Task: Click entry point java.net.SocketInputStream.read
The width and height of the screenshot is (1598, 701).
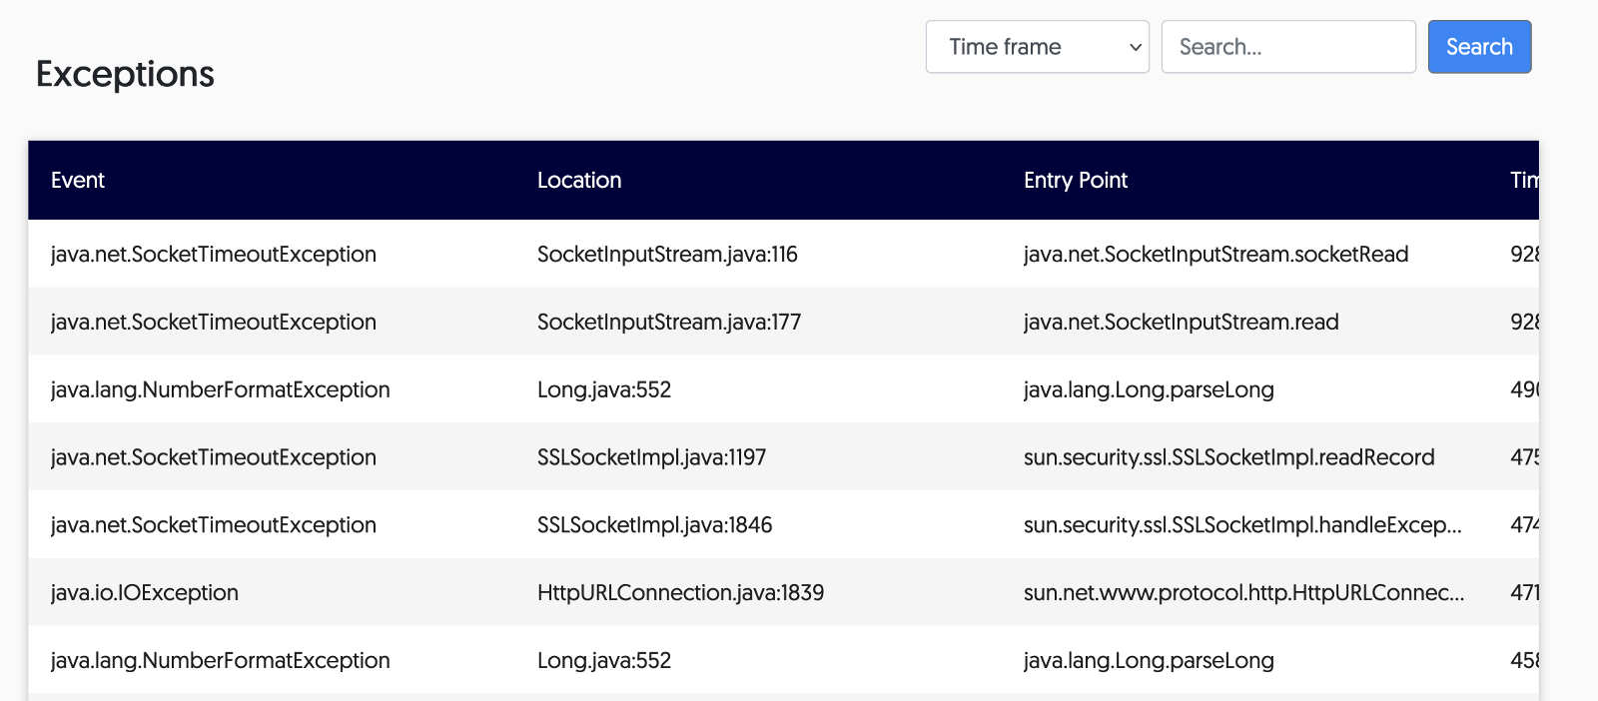Action: pyautogui.click(x=1181, y=323)
